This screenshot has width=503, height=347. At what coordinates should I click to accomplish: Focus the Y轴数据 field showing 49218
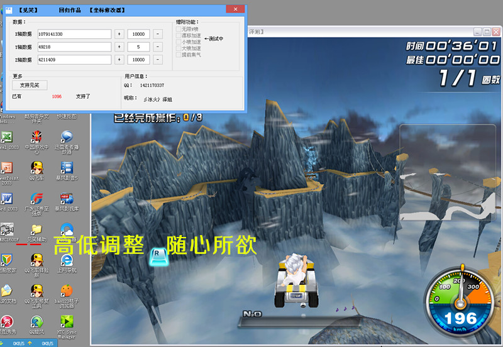point(74,47)
